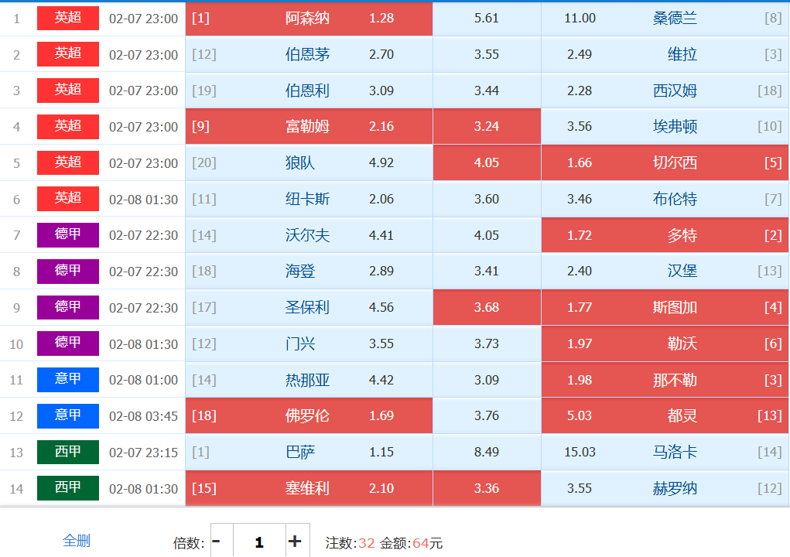Click the 倍数 multiplier input field
790x557 pixels.
(x=258, y=542)
